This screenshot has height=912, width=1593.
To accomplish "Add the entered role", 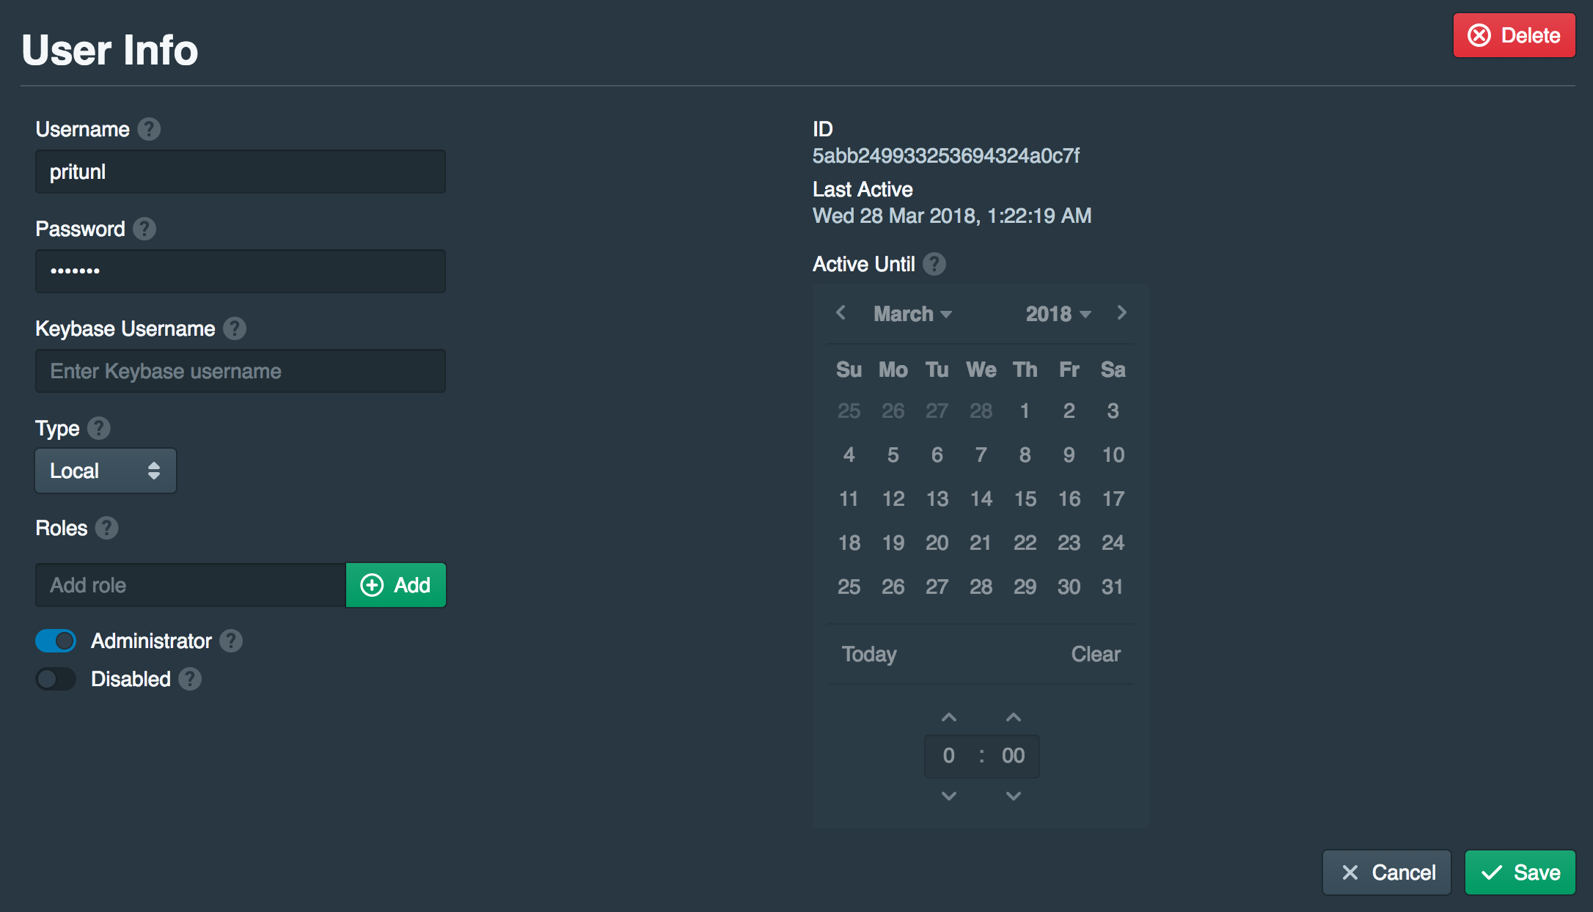I will click(x=395, y=585).
